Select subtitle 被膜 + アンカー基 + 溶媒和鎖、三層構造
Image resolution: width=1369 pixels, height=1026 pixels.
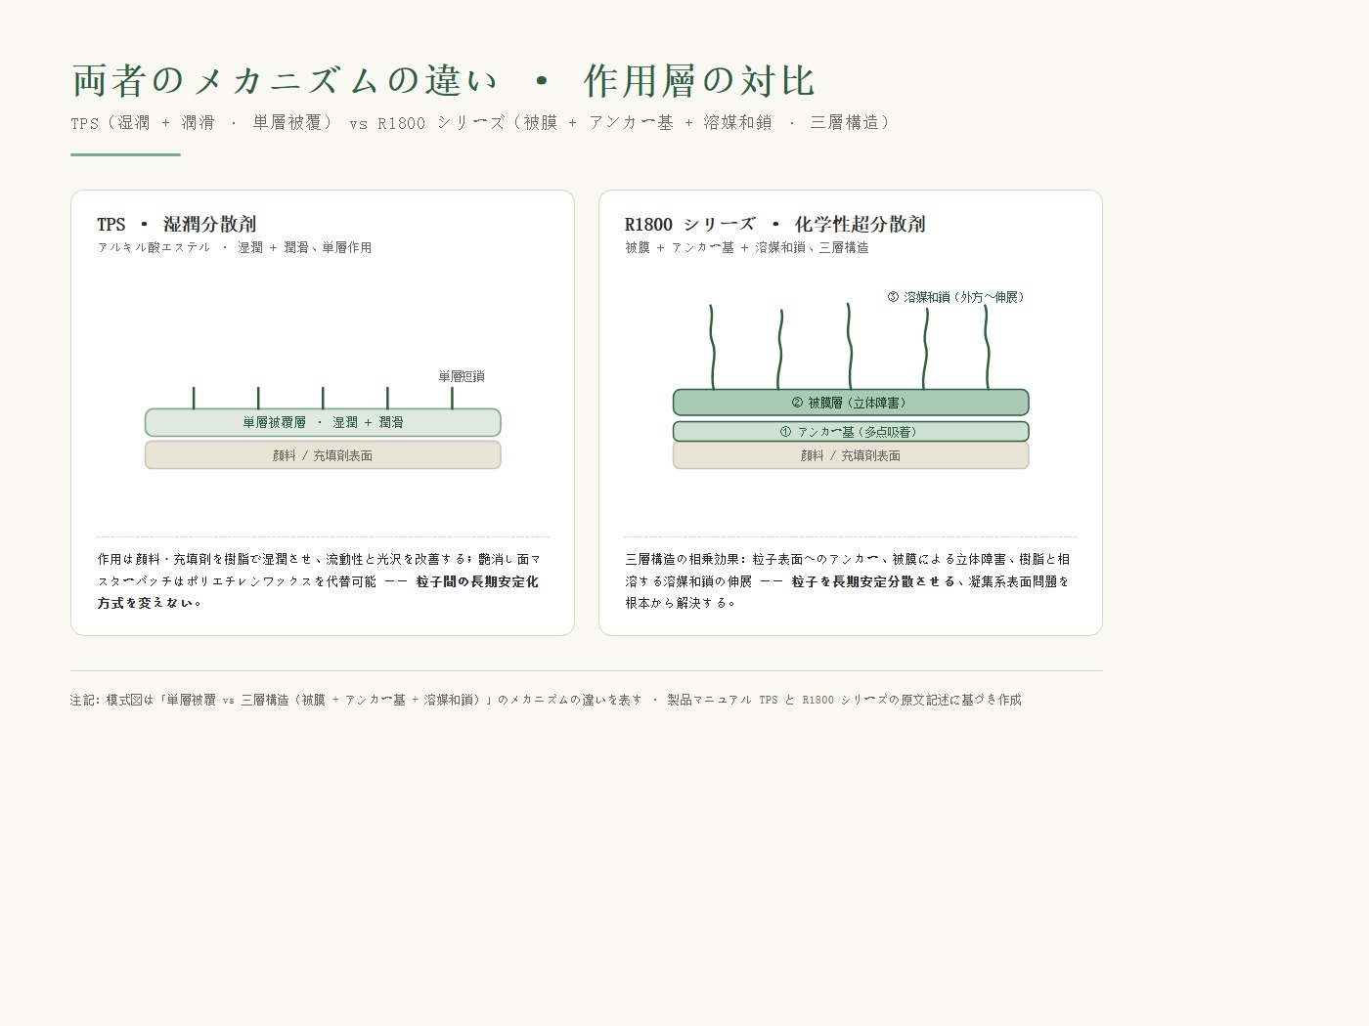pos(747,248)
